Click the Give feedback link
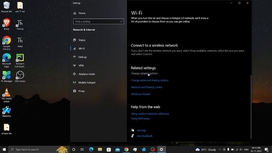Screen dimensions: 272x153 click(144, 136)
